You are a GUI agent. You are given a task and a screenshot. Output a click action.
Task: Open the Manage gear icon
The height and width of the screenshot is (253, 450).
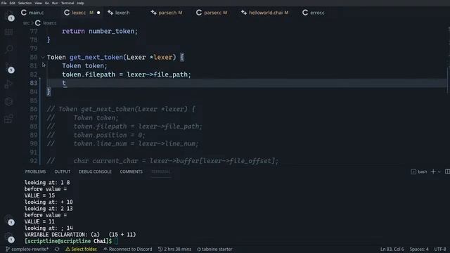click(9, 238)
